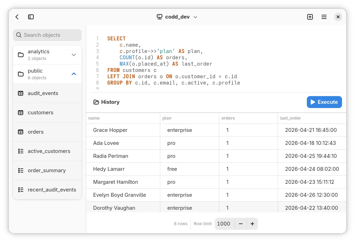Screen dimensions: 355x242
Task: Click the view icon beside recent_audit_events
Action: 21,190
